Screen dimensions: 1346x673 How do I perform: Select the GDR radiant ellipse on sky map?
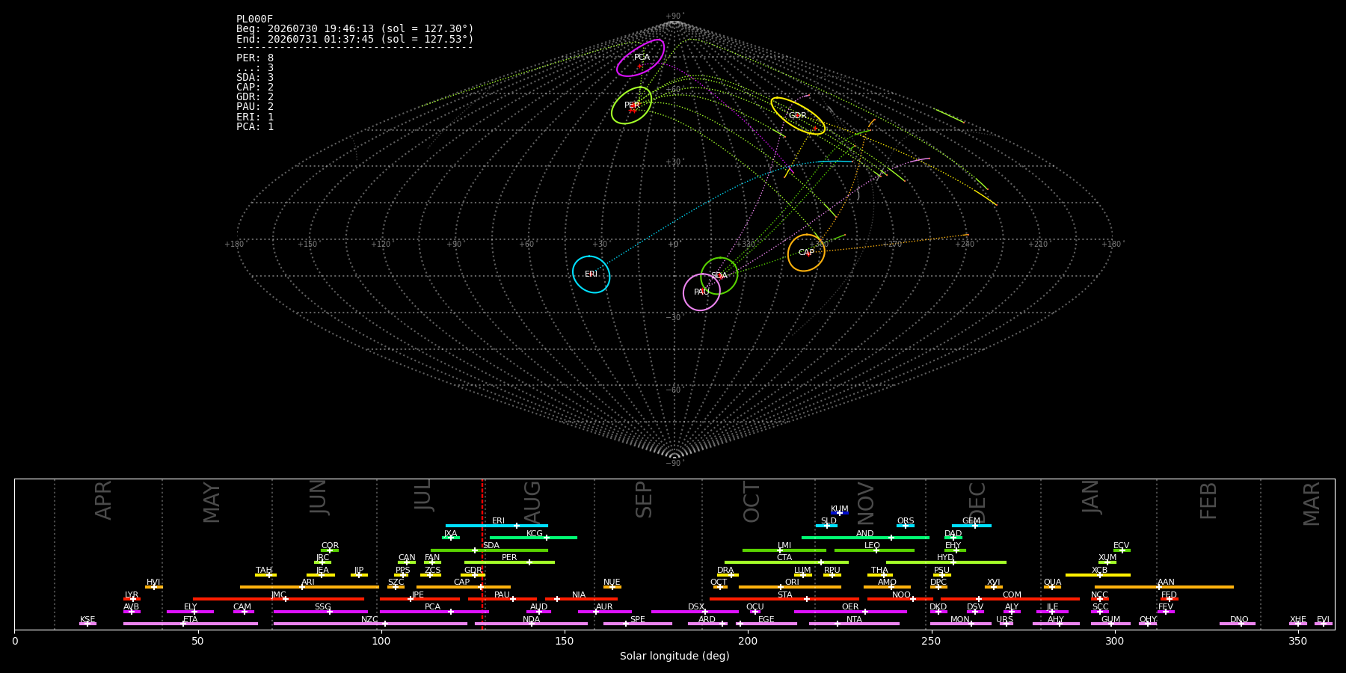tap(798, 116)
